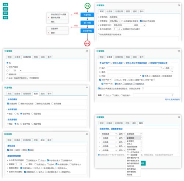Click the red X delete-step menu entry

54,18
